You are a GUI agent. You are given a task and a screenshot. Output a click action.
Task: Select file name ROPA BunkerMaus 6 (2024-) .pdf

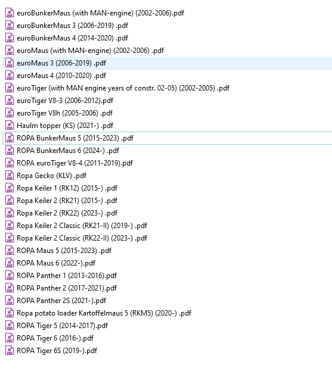(x=68, y=151)
